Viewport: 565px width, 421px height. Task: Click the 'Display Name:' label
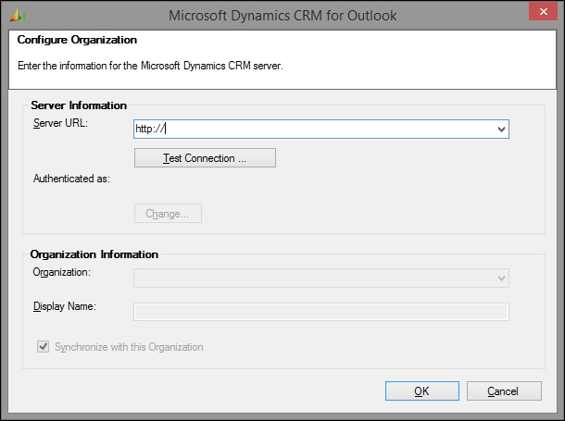coord(65,306)
